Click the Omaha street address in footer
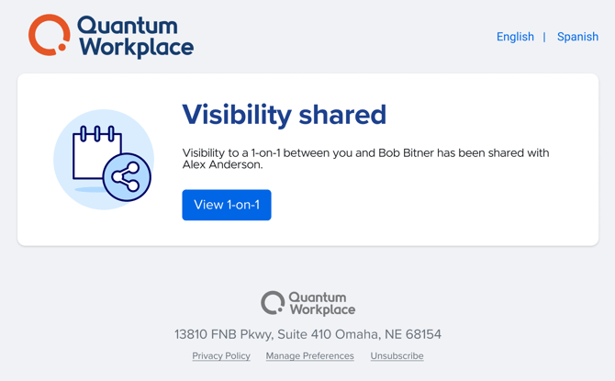The width and height of the screenshot is (615, 381). click(307, 334)
